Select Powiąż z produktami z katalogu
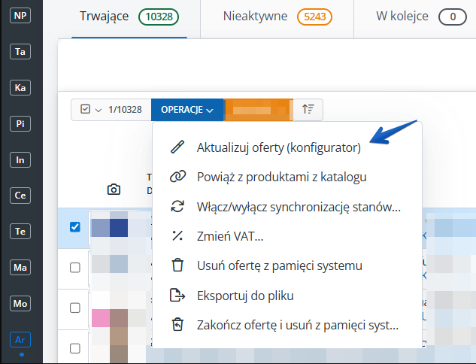This screenshot has height=364, width=476. tap(281, 177)
